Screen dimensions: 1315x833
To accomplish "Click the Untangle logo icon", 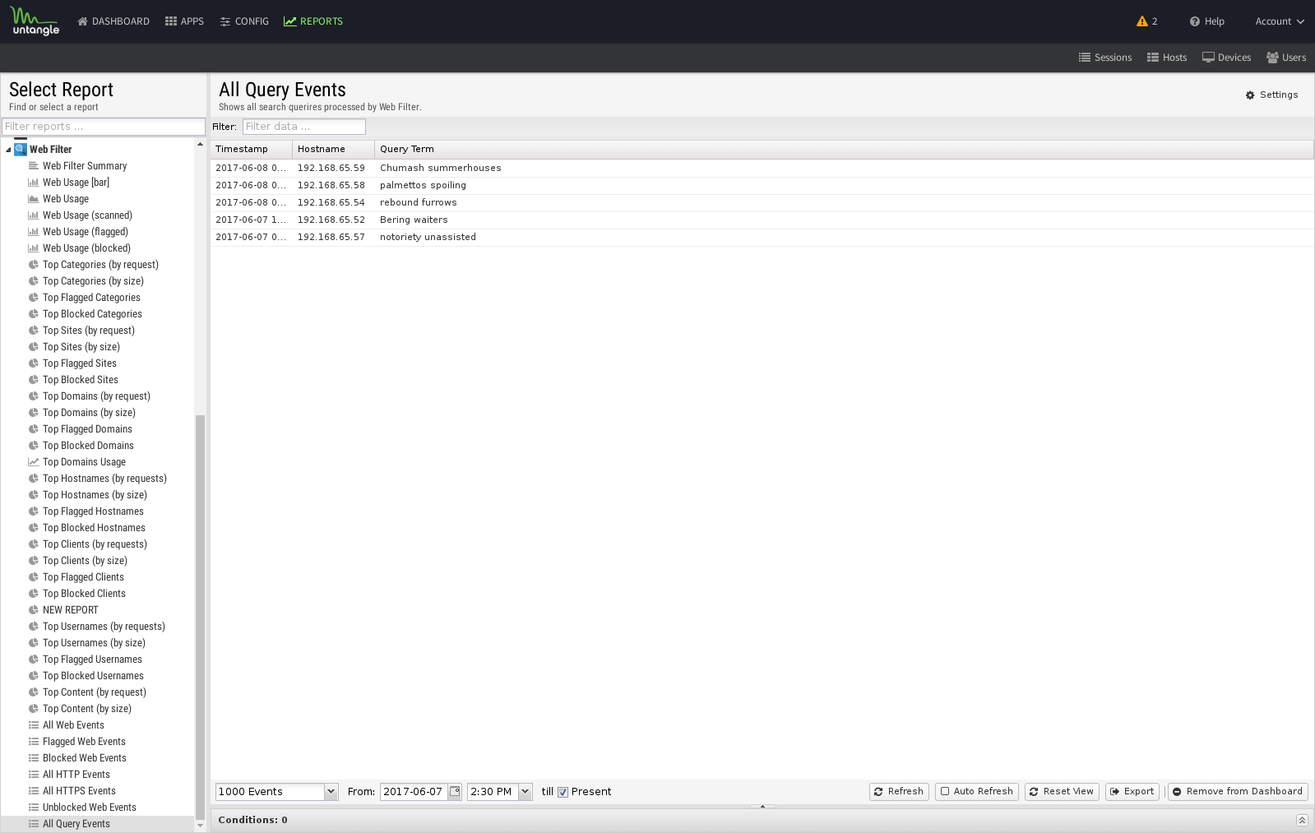I will tap(35, 21).
